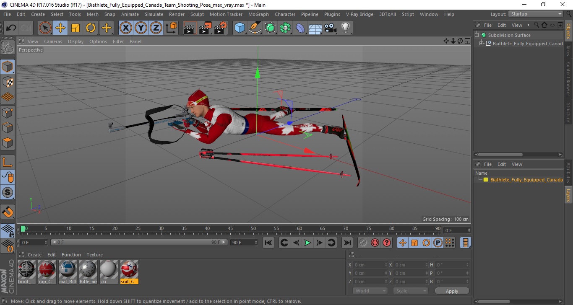Select the Live Selection tool
Screen dimensions: 573x305
point(45,28)
